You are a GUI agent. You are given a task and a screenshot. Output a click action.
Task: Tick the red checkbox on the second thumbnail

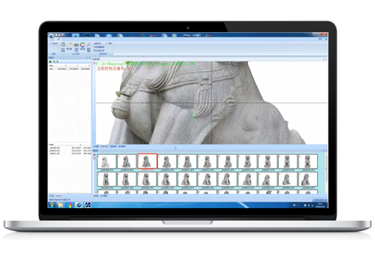(119, 156)
